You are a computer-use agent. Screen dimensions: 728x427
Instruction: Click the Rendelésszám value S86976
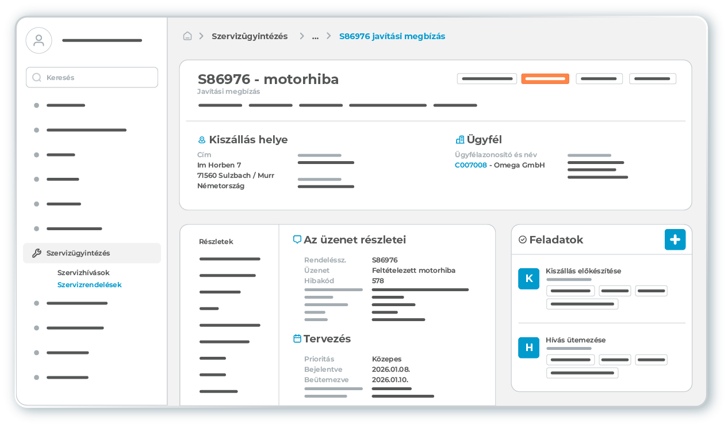click(x=385, y=260)
